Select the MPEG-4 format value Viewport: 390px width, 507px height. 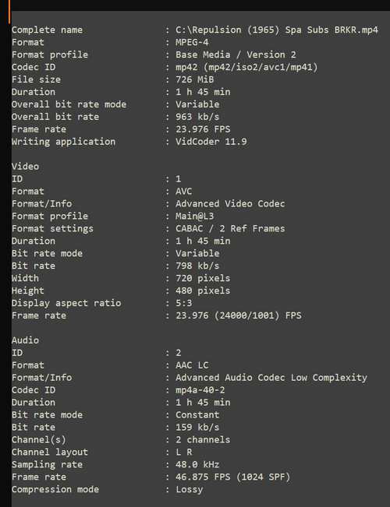[192, 42]
